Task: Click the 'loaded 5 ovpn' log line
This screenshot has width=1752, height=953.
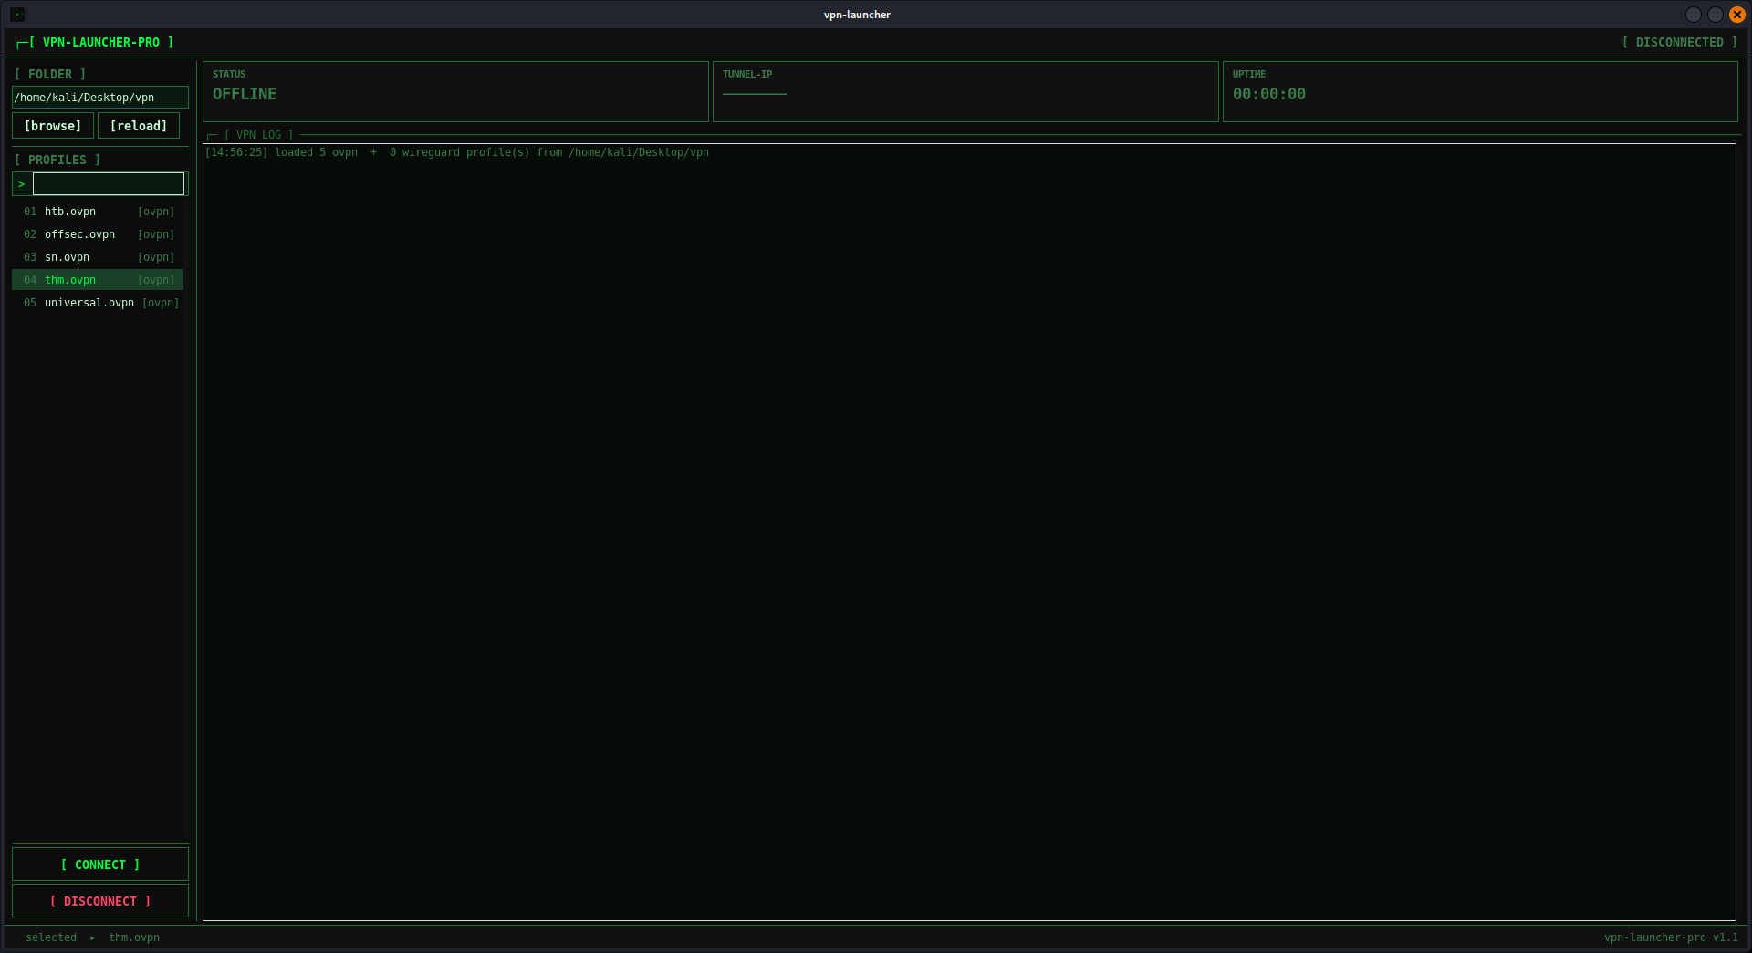Action: [x=457, y=152]
